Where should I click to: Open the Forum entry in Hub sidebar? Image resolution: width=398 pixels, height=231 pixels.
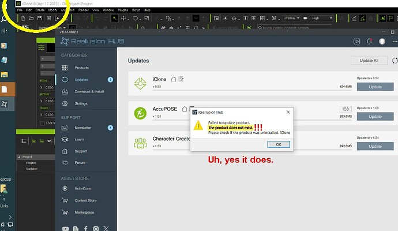click(80, 163)
